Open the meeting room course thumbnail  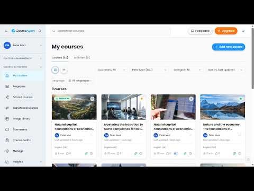tap(124, 107)
